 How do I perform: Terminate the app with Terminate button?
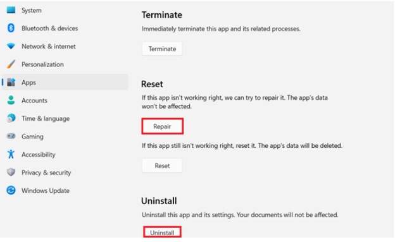coord(162,49)
